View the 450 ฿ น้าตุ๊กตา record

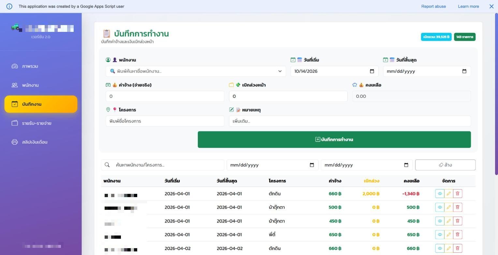pos(440,221)
